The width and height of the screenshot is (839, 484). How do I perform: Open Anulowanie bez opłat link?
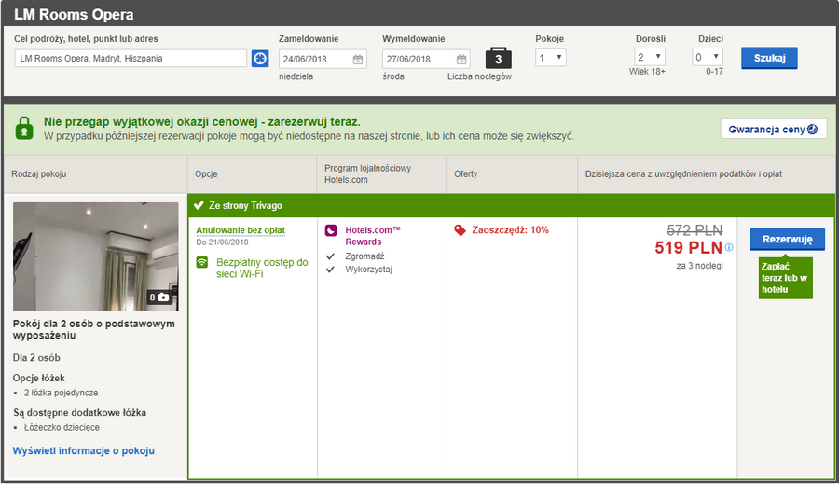click(x=241, y=230)
